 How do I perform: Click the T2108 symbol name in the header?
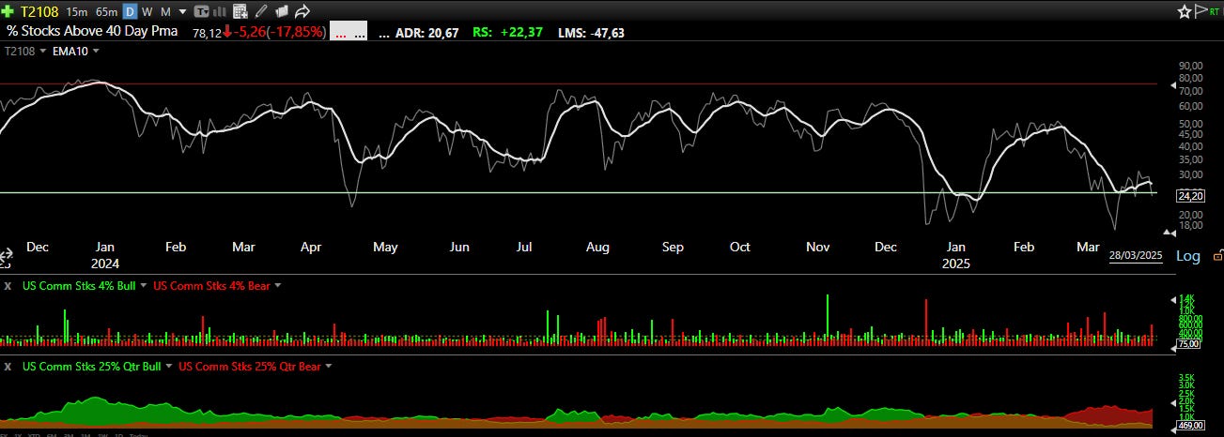39,12
